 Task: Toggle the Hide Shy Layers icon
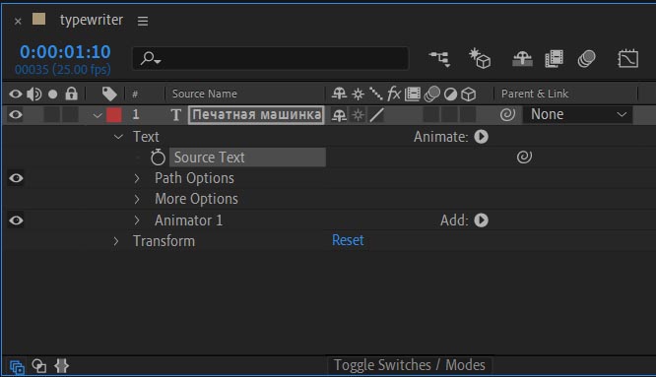point(523,59)
